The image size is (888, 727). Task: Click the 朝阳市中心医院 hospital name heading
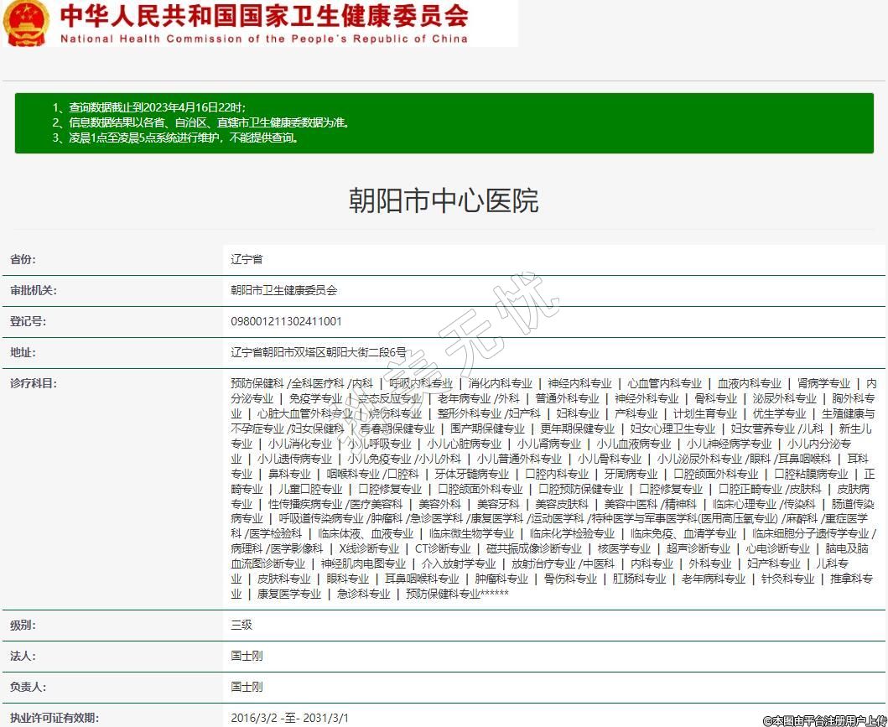[x=444, y=200]
